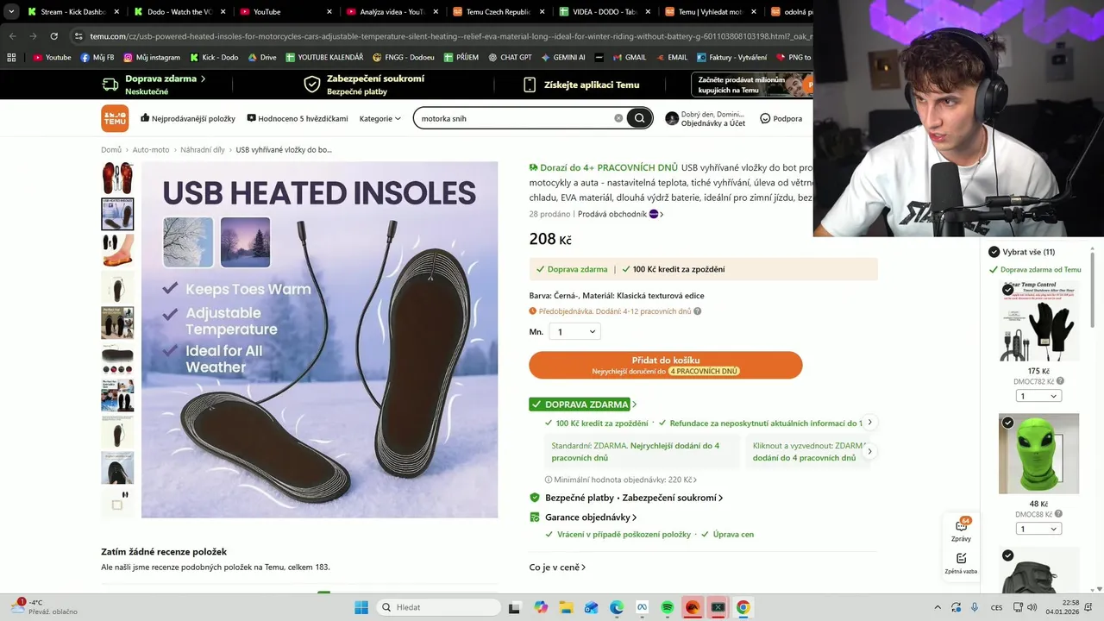Show next refund info with arrow
This screenshot has width=1104, height=621.
869,423
